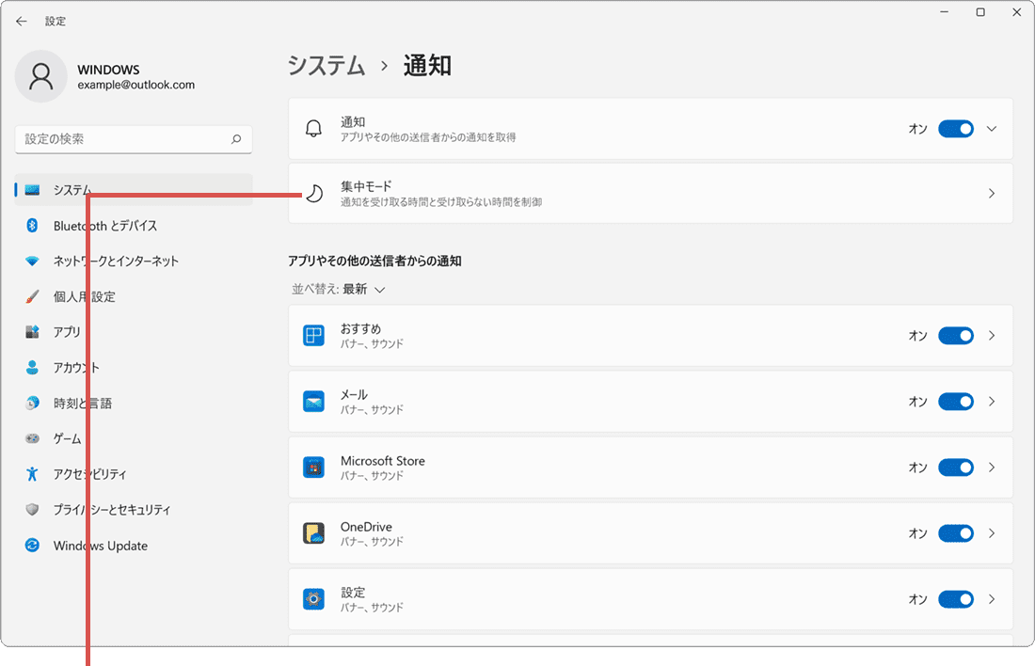Open 集中モード settings via its chevron
This screenshot has height=666, width=1035.
991,193
